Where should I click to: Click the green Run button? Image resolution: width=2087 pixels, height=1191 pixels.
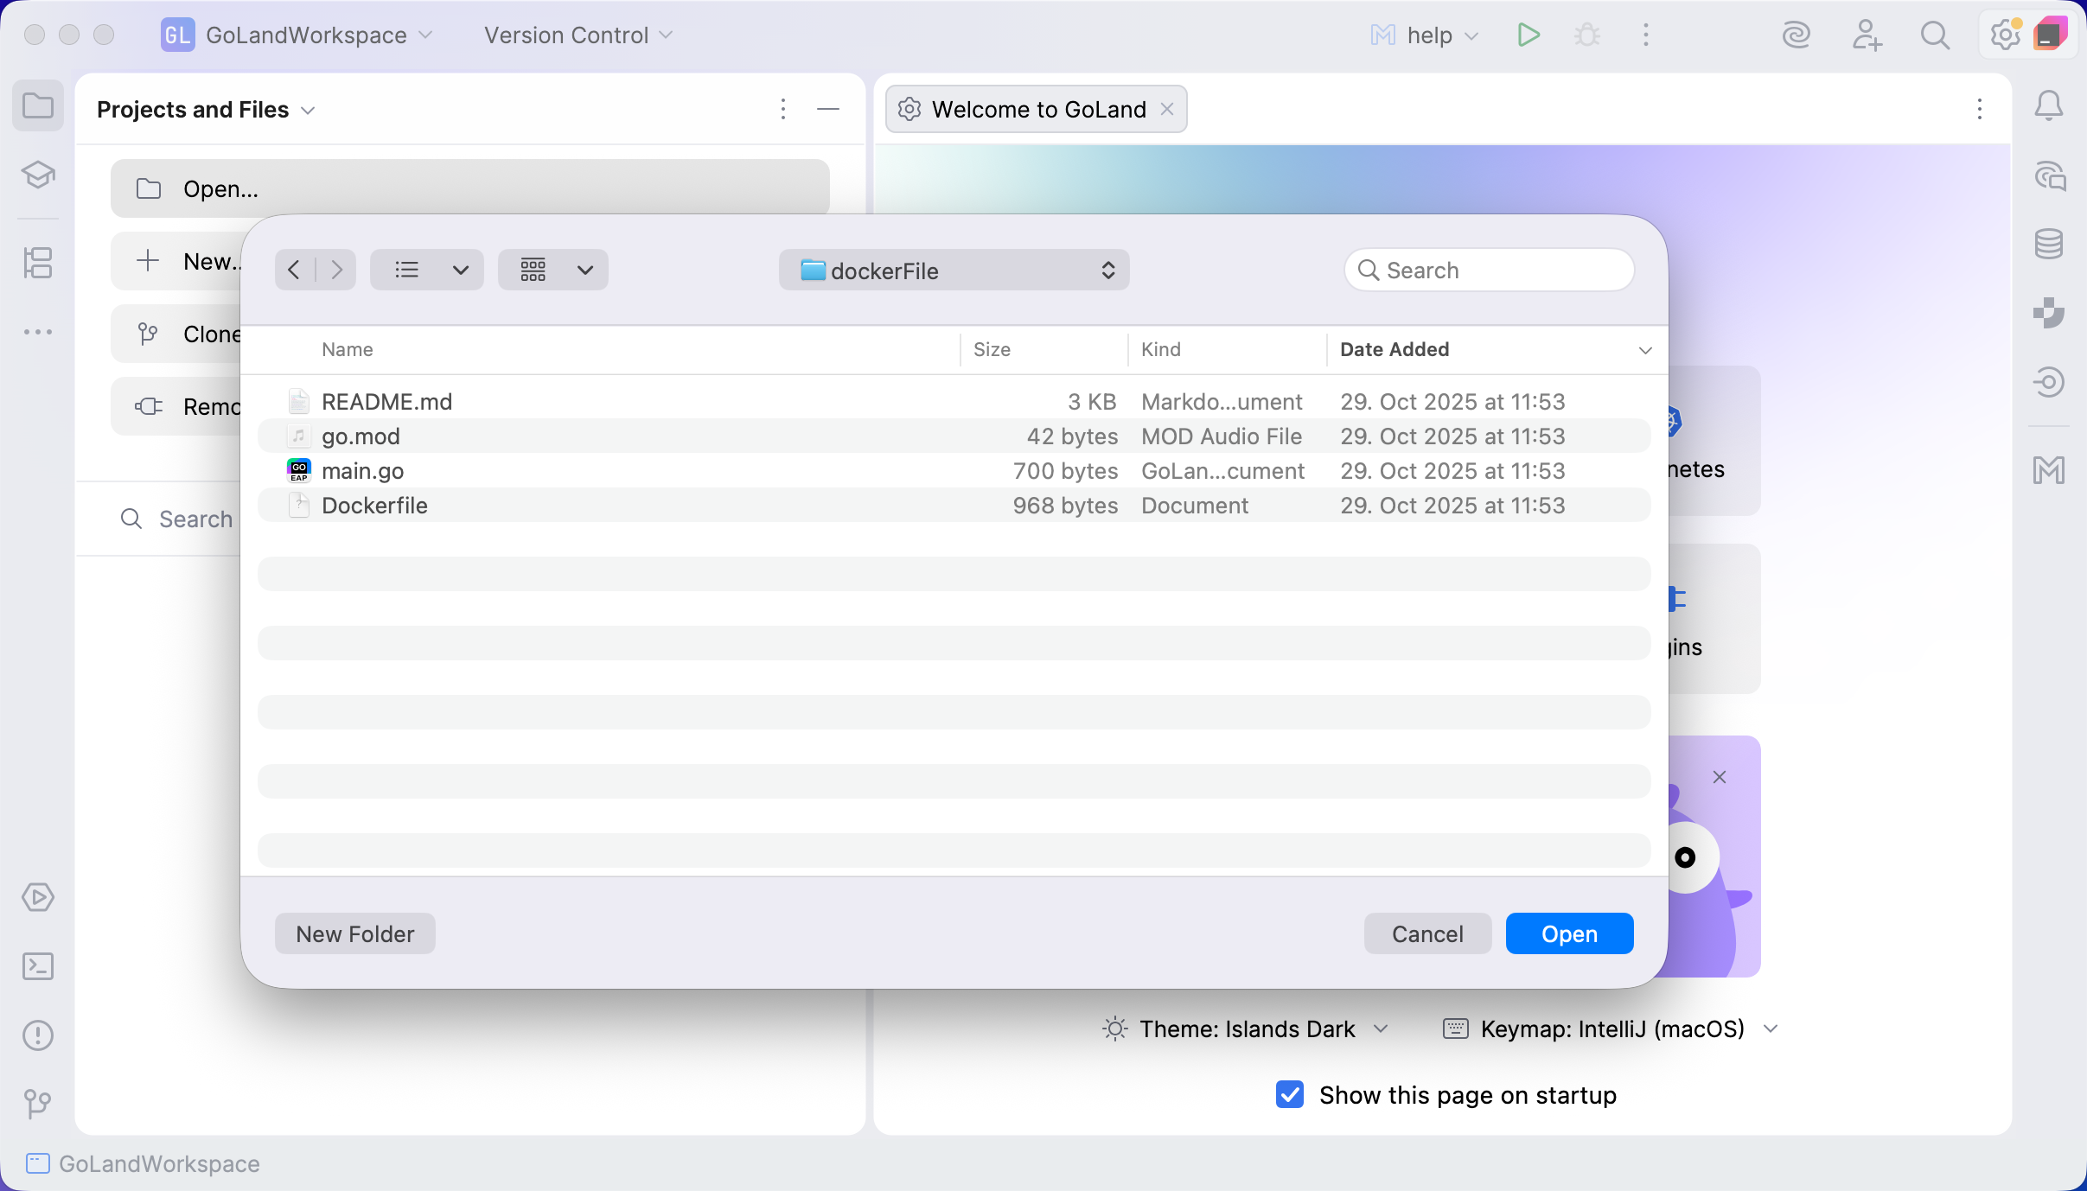[1529, 35]
